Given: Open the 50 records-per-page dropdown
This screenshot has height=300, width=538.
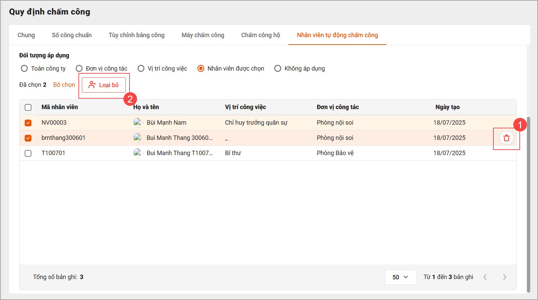Looking at the screenshot, I should coord(400,277).
